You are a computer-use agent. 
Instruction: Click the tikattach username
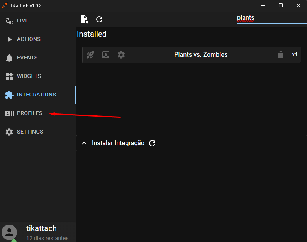[41, 228]
